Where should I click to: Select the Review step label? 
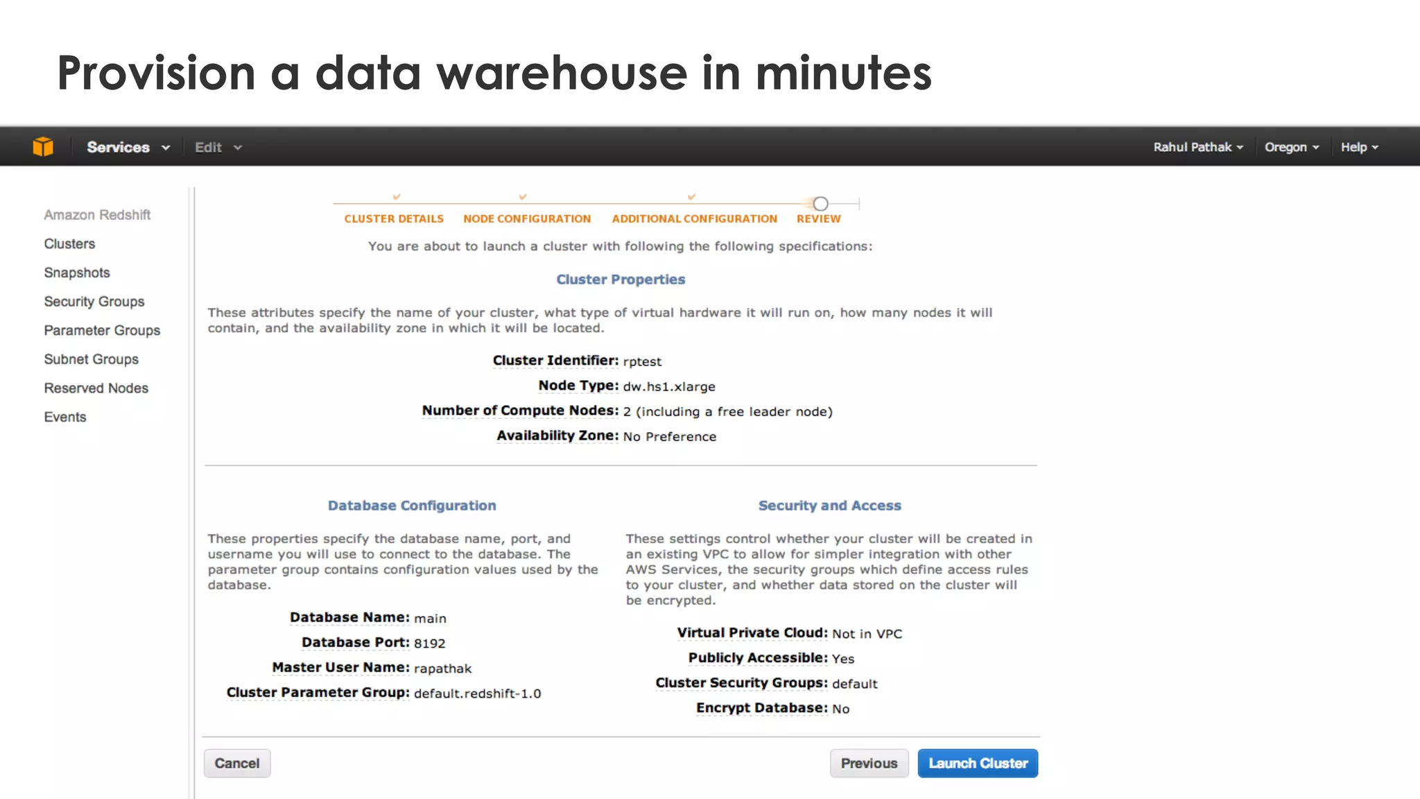pyautogui.click(x=818, y=218)
